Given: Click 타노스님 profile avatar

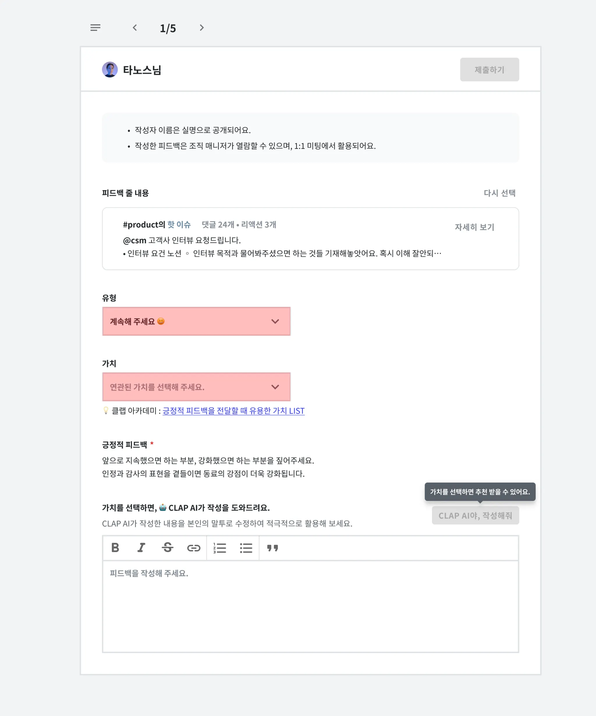Looking at the screenshot, I should pyautogui.click(x=110, y=70).
